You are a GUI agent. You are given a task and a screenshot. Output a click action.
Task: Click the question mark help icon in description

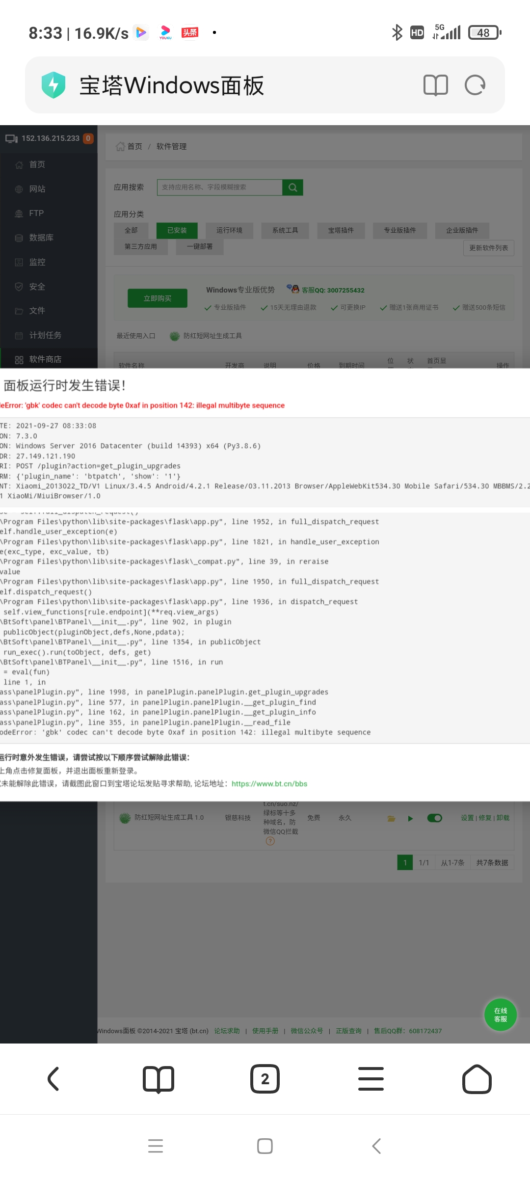click(x=270, y=841)
